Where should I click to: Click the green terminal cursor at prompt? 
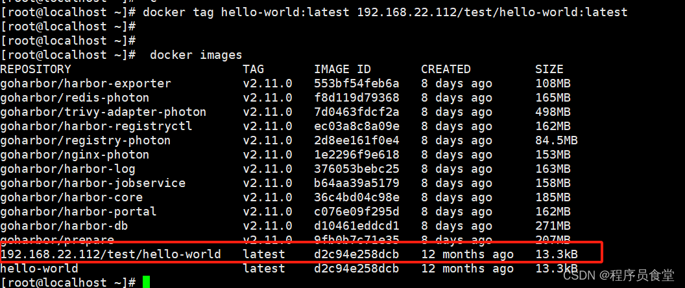[x=146, y=282]
